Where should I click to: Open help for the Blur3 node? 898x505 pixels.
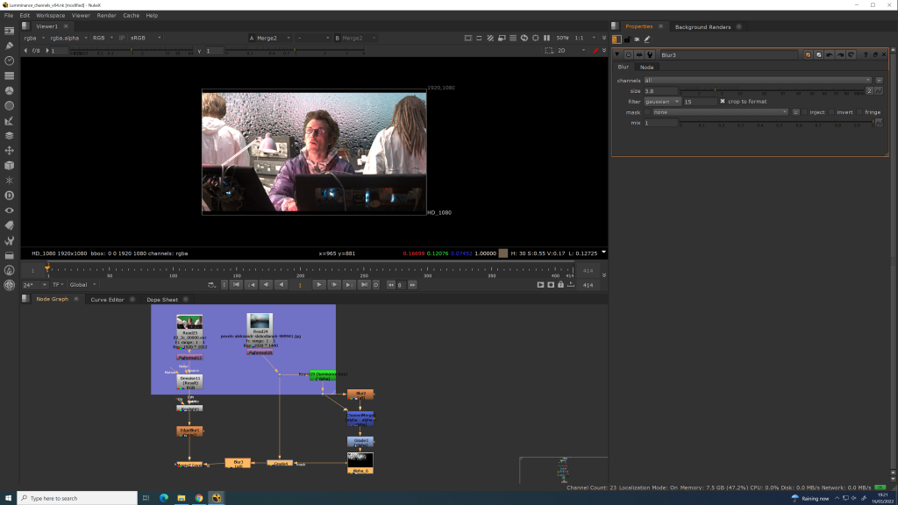866,55
